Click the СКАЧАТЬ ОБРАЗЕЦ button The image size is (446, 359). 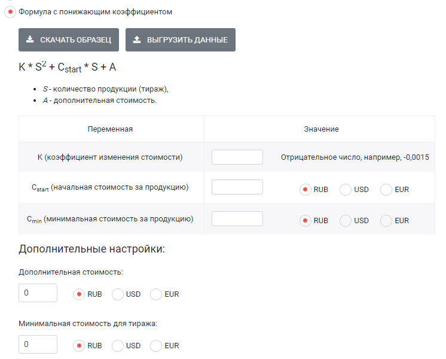point(69,40)
